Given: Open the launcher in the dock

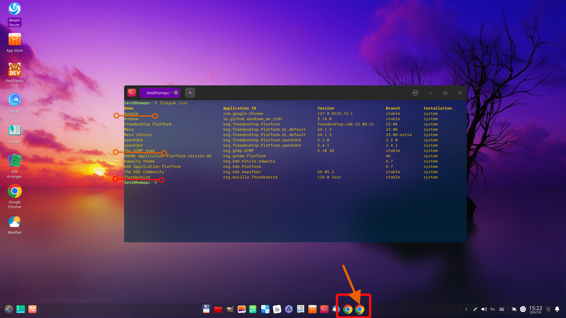Looking at the screenshot, I should point(9,309).
